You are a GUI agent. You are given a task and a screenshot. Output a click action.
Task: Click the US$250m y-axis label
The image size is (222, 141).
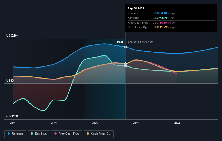point(13,36)
